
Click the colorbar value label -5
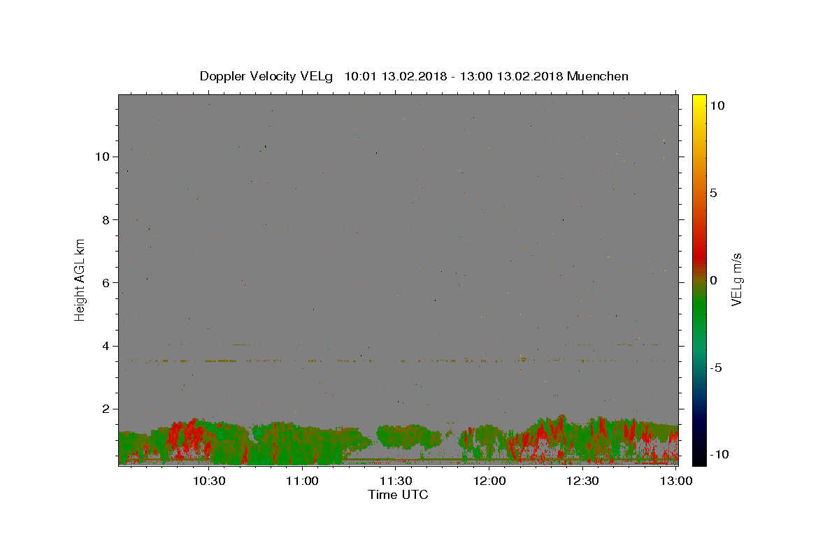point(715,368)
